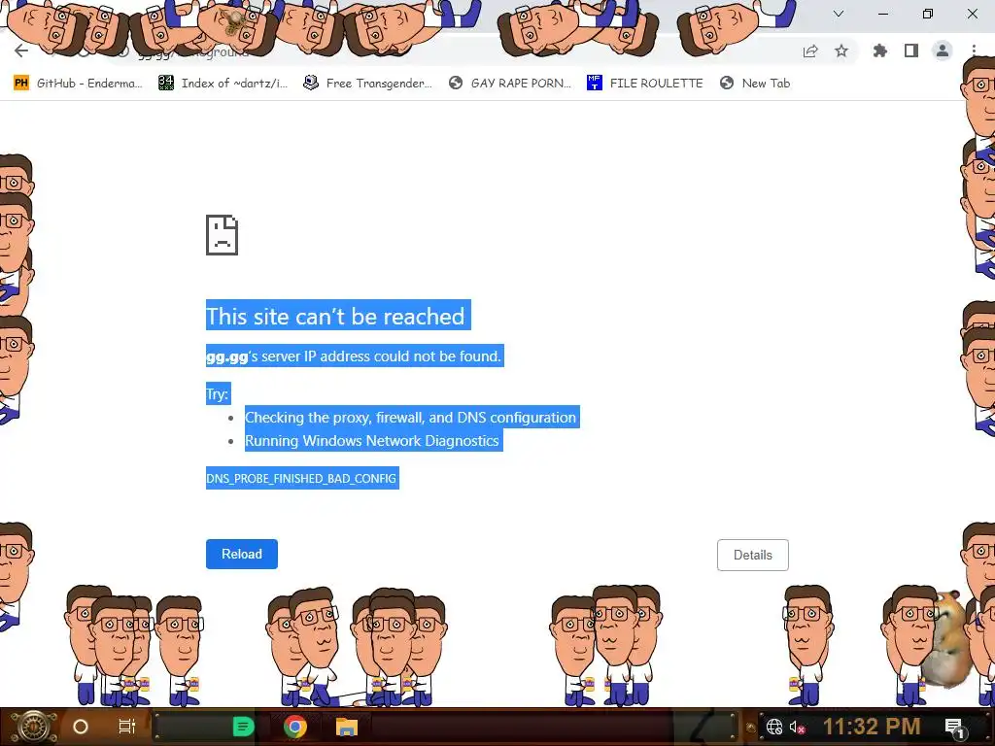Click the share this page icon
This screenshot has height=746, width=995.
810,51
